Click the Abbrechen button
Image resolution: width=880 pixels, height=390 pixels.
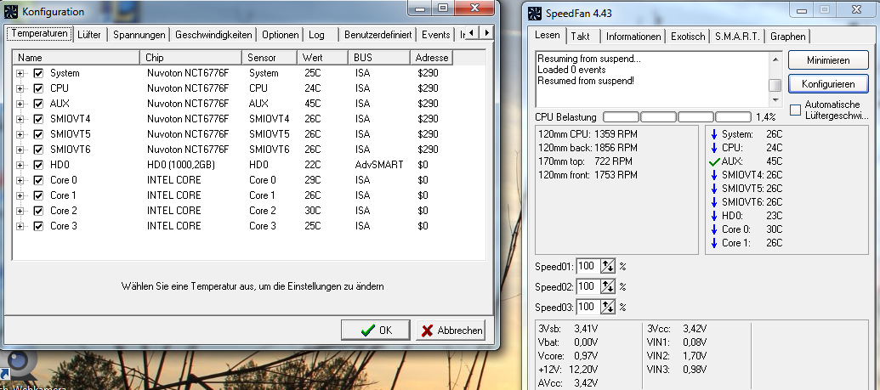[x=451, y=330]
